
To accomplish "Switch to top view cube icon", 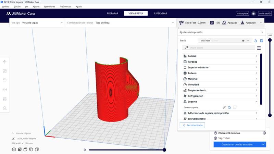I will 25,149.
